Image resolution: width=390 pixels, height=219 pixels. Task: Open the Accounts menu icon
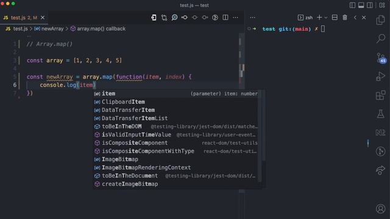pos(380,209)
